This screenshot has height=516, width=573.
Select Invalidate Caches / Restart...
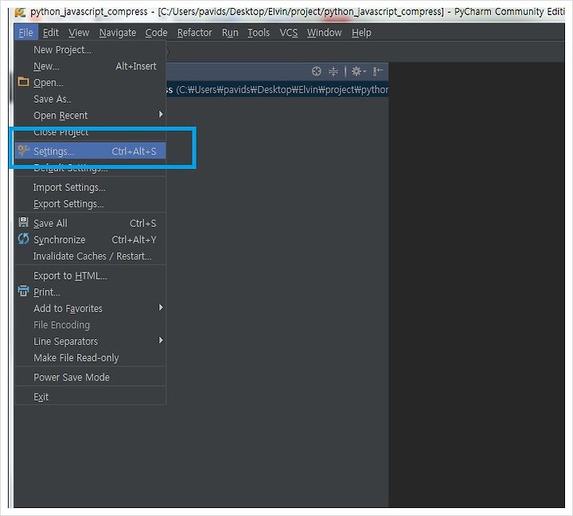click(90, 256)
